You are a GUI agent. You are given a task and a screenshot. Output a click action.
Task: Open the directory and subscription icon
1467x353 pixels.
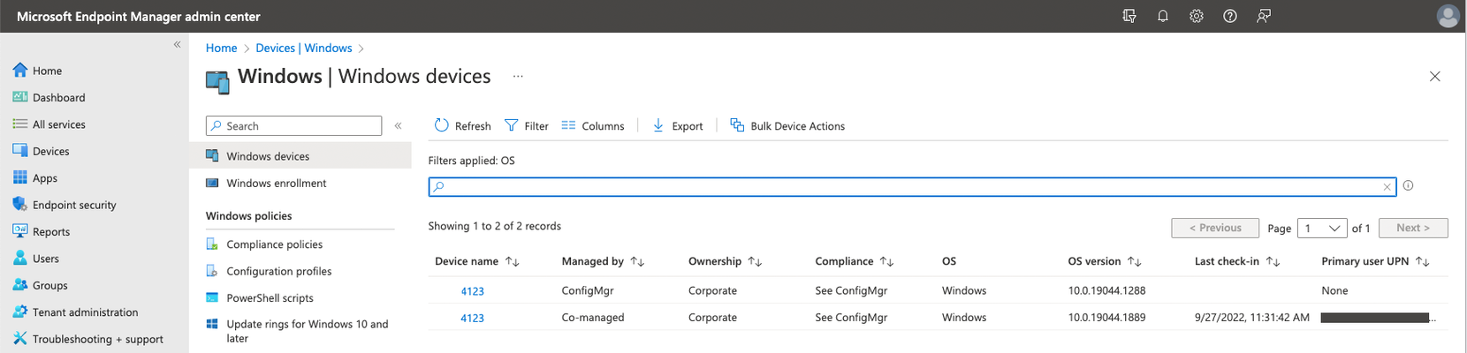tap(1129, 16)
